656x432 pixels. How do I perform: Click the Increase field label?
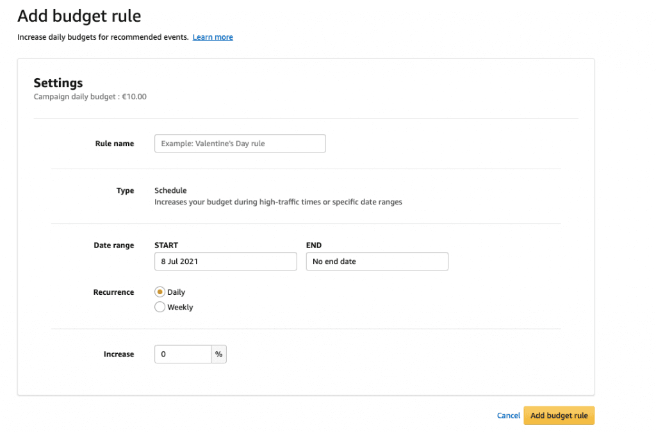(119, 354)
